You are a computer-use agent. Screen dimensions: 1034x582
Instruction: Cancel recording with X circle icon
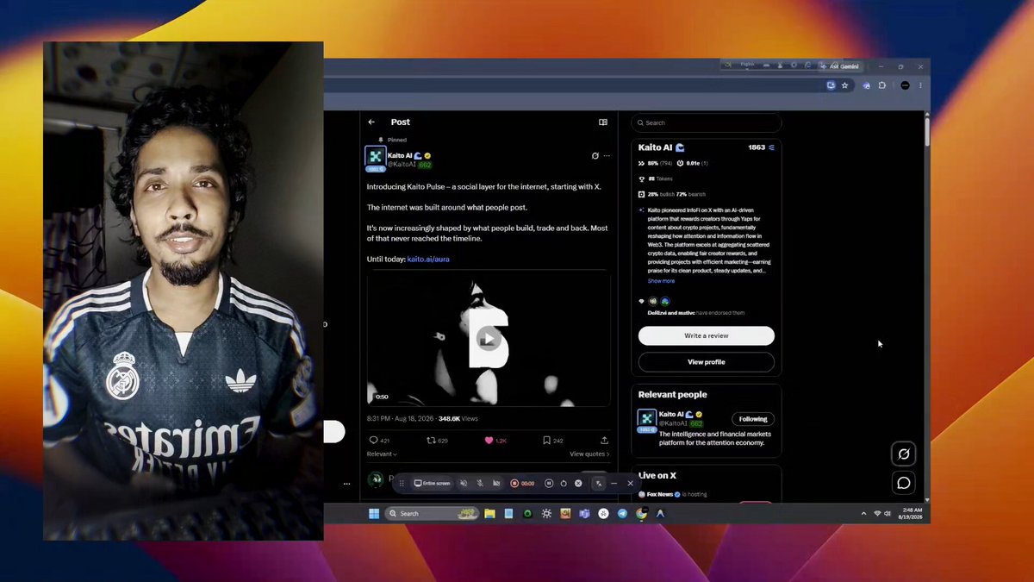(578, 484)
